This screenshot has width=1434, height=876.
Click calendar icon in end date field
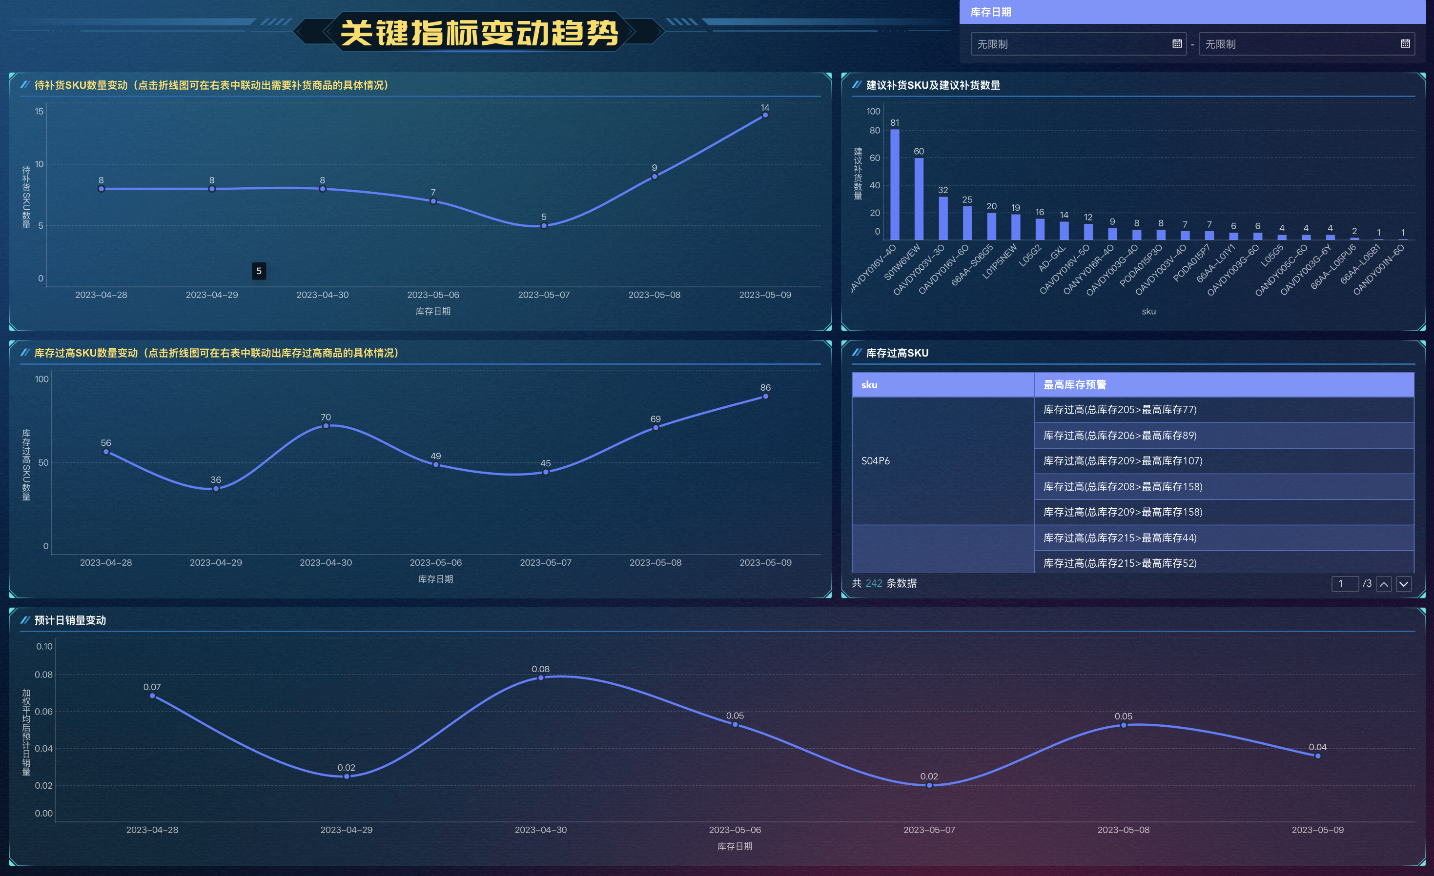click(x=1405, y=43)
